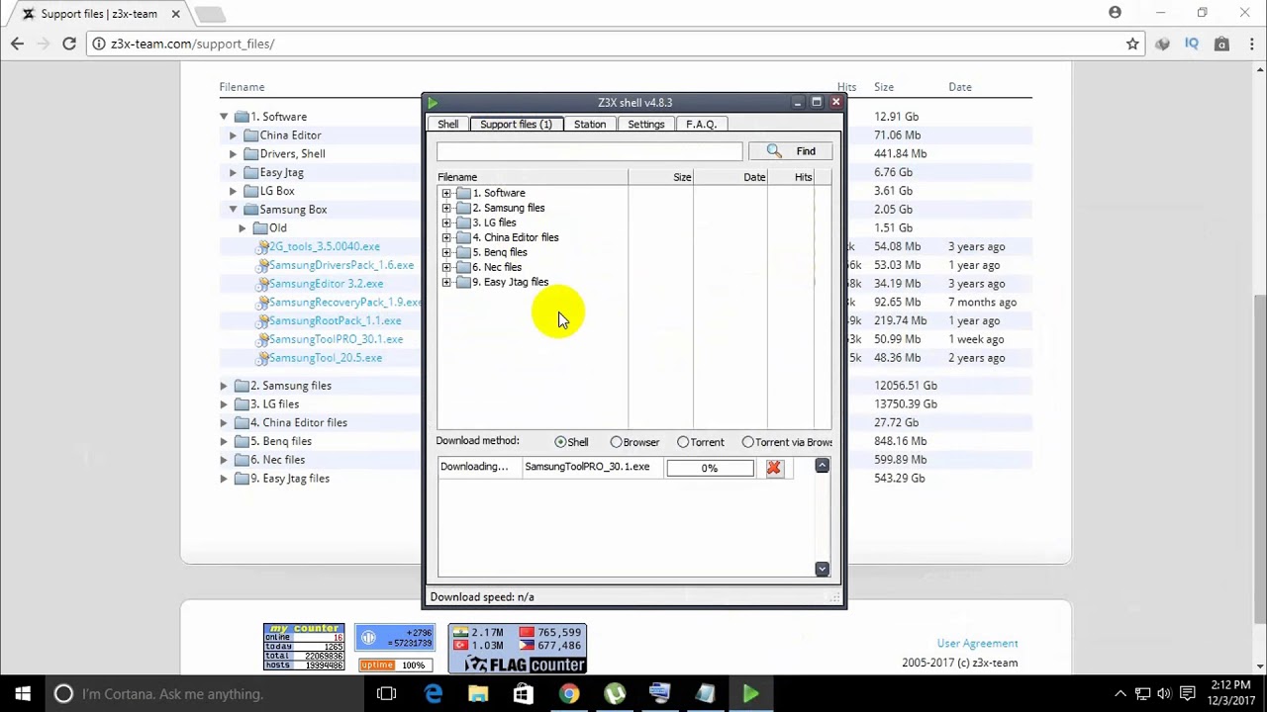
Task: Expand 6. Nec files node in Z3X shell
Action: [446, 267]
